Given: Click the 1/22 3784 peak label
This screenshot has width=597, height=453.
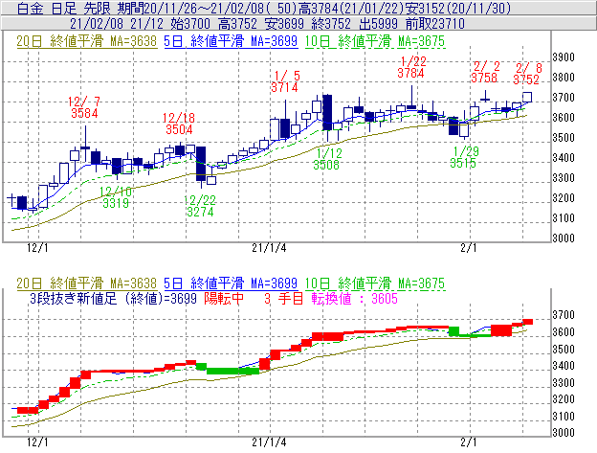Looking at the screenshot, I should (x=410, y=67).
